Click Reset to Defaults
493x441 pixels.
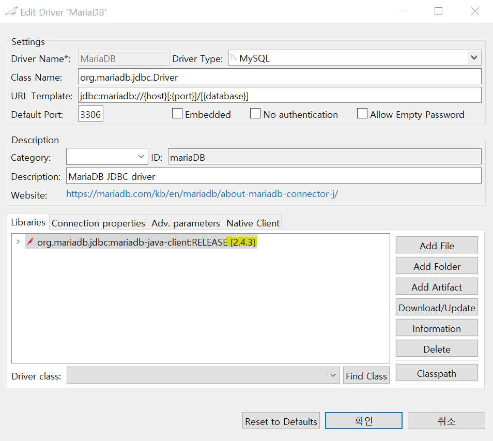click(x=281, y=421)
